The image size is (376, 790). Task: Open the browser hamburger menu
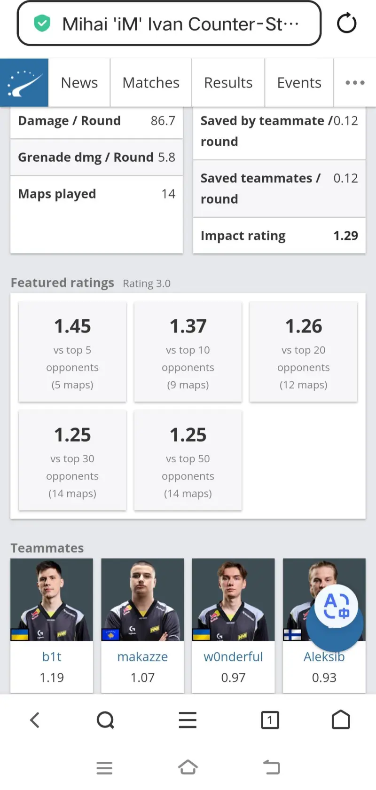(x=188, y=720)
